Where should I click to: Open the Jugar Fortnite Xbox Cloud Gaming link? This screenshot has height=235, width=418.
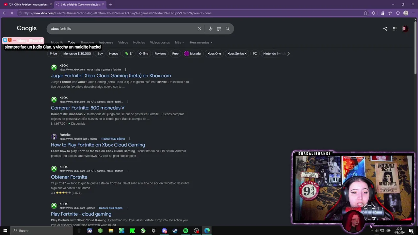point(111,76)
